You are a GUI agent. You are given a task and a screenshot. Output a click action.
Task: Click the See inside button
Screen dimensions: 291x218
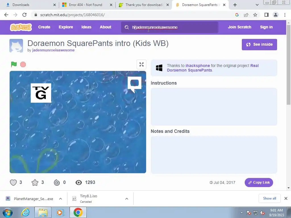(x=259, y=45)
